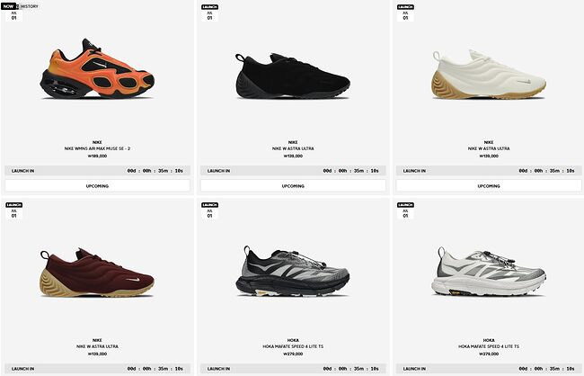Image resolution: width=584 pixels, height=376 pixels.
Task: Click the JUL 01 date badge on black Hoka card
Action: pyautogui.click(x=209, y=213)
